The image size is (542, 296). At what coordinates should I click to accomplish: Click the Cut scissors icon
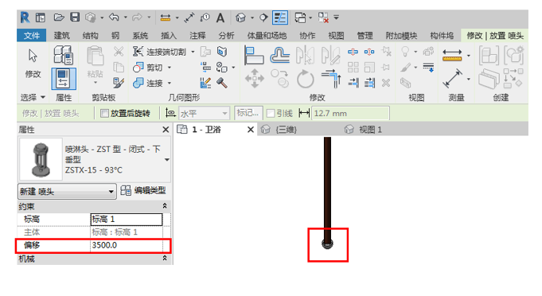[x=119, y=52]
